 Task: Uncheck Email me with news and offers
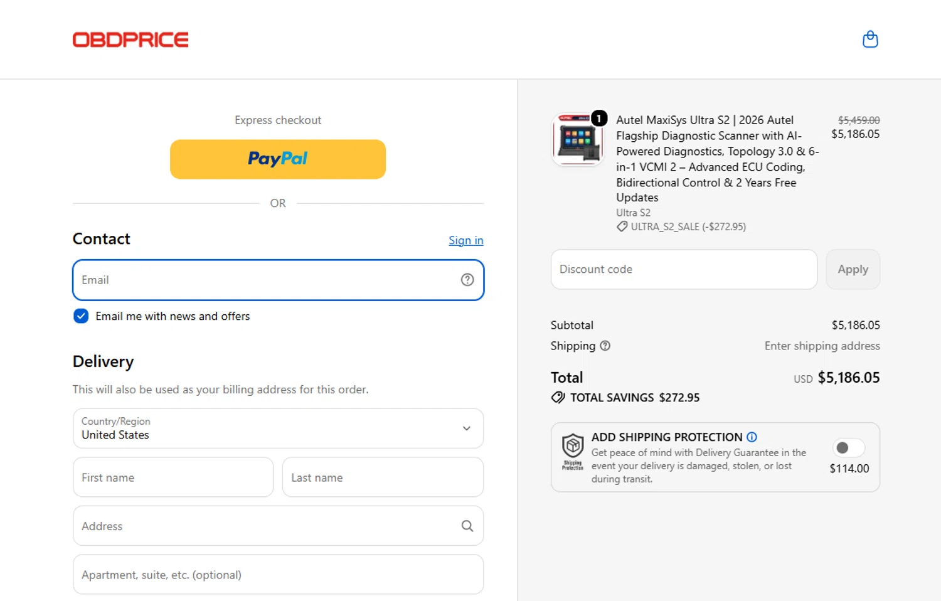coord(81,316)
